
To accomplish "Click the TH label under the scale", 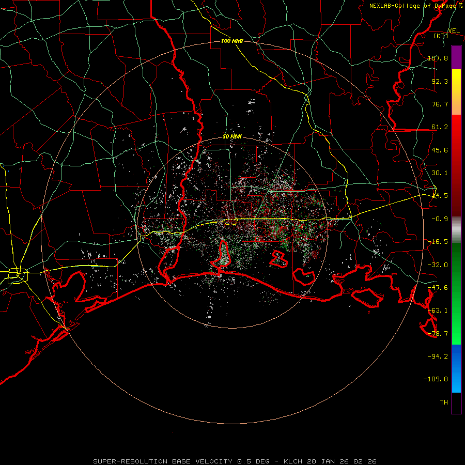I will (x=444, y=402).
